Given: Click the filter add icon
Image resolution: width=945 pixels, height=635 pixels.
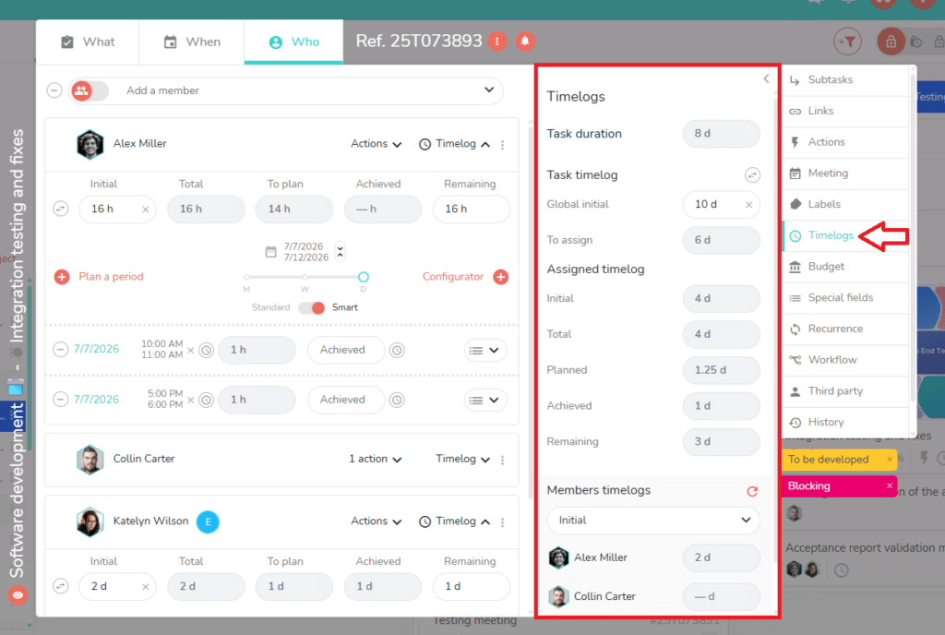Looking at the screenshot, I should click(x=847, y=42).
